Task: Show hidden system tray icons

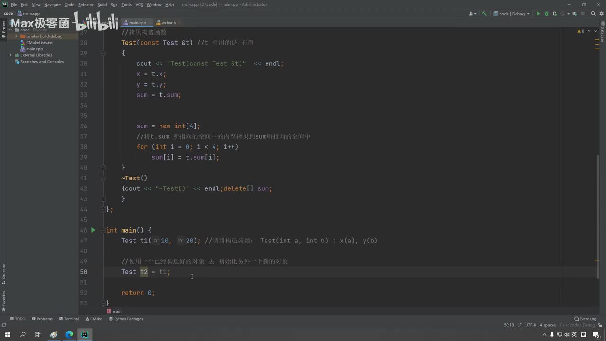Action: [544, 335]
